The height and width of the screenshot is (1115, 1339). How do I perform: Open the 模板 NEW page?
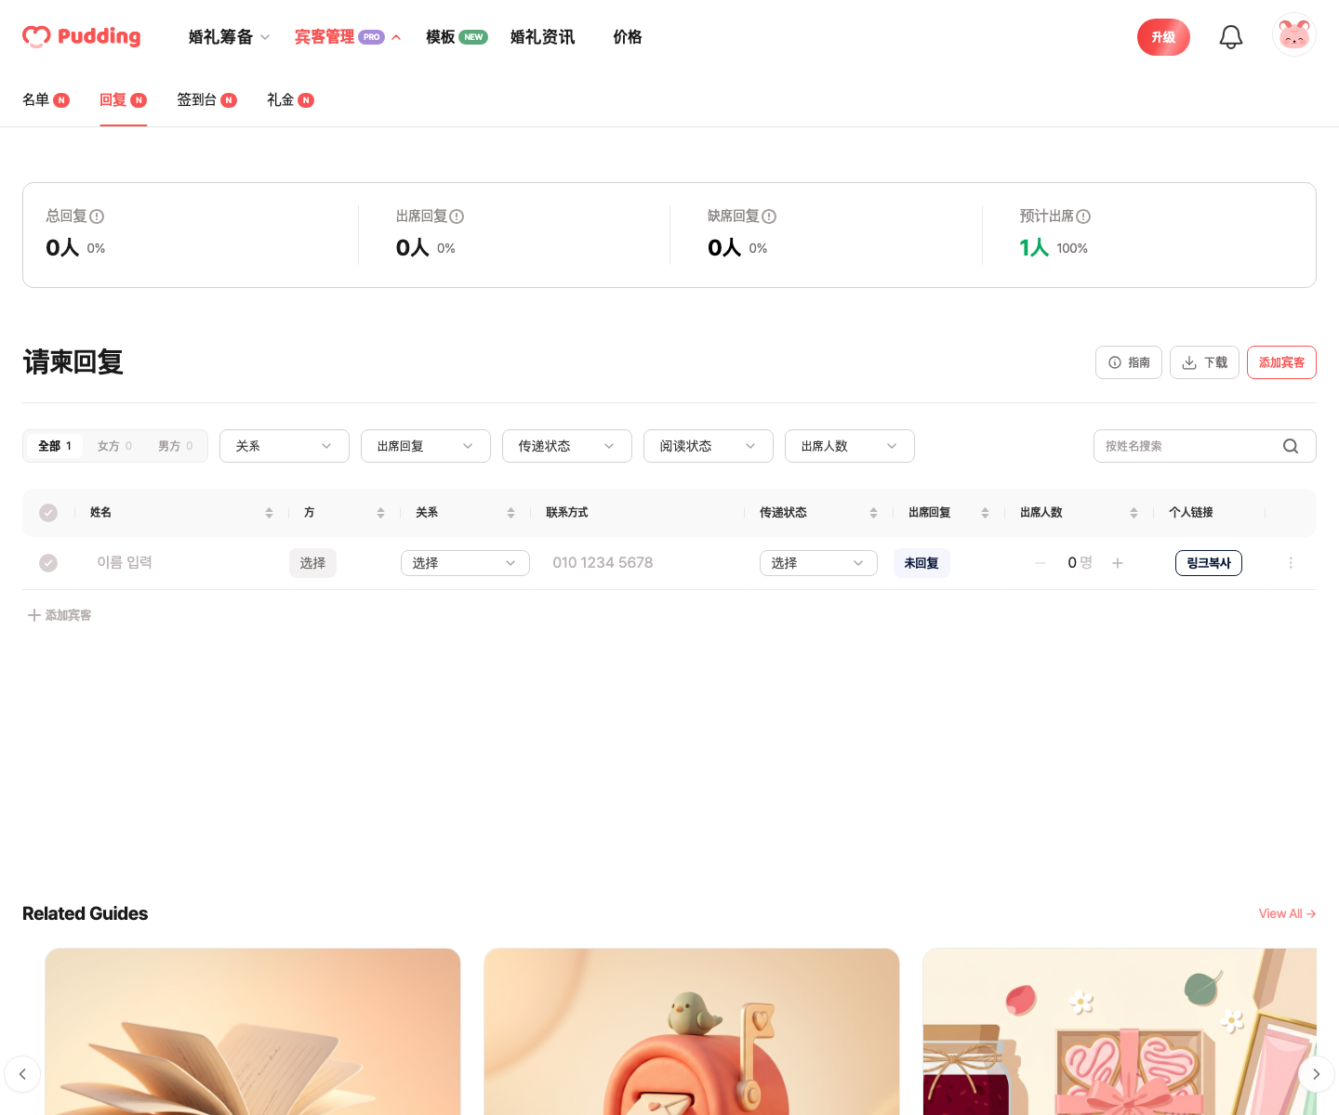point(457,37)
